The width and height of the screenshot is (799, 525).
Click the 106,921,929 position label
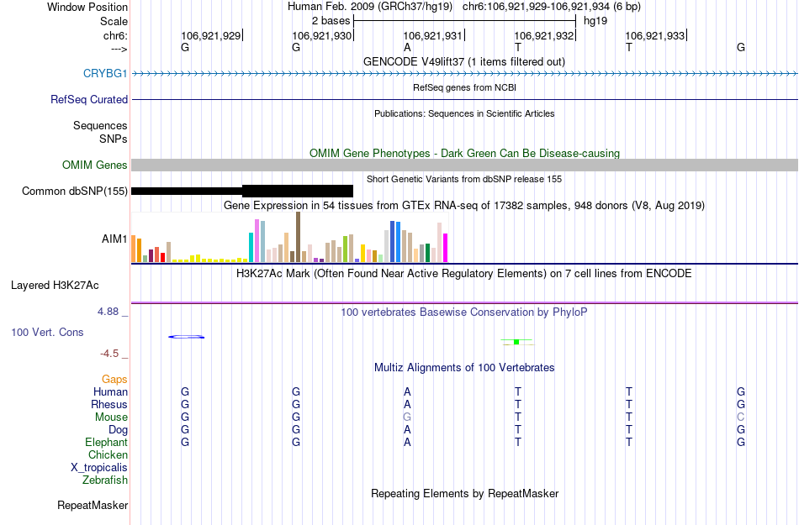(x=211, y=35)
